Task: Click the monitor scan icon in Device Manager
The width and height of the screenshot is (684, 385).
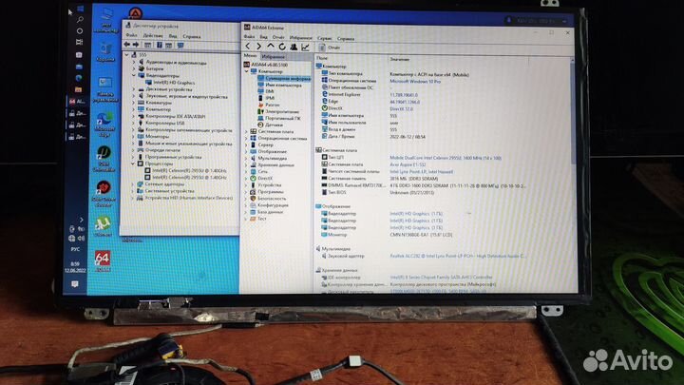Action: pos(180,46)
